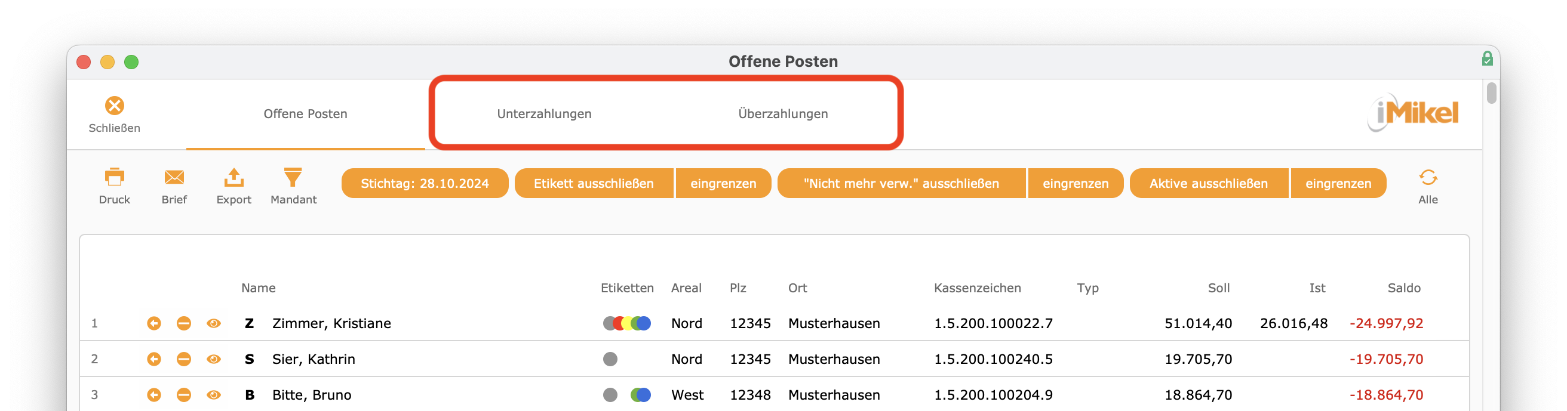Click the Ist column header
The height and width of the screenshot is (411, 1567).
[x=1317, y=288]
